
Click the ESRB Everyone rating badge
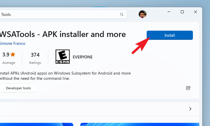[63, 57]
